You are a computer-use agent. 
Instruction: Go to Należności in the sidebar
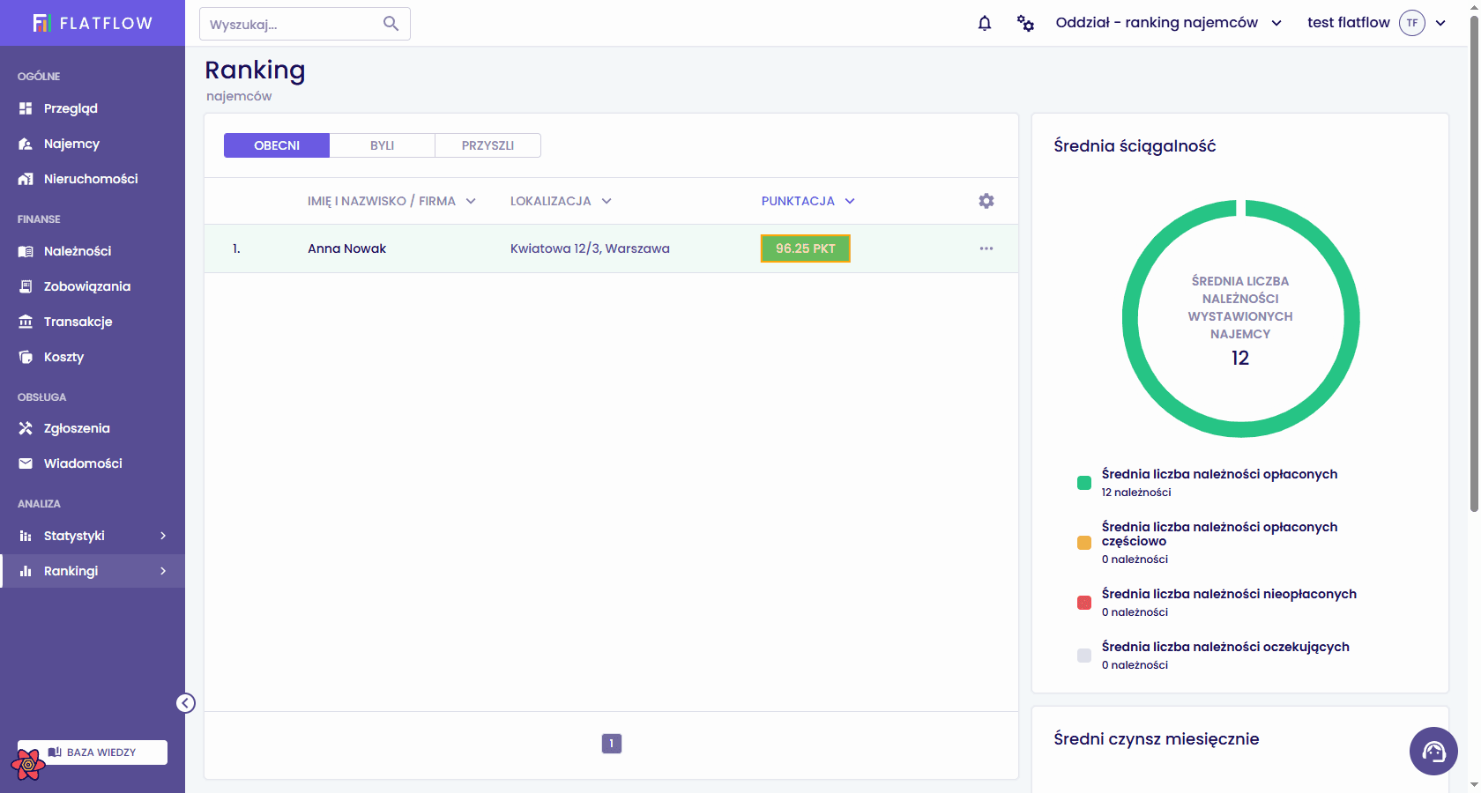pyautogui.click(x=78, y=251)
